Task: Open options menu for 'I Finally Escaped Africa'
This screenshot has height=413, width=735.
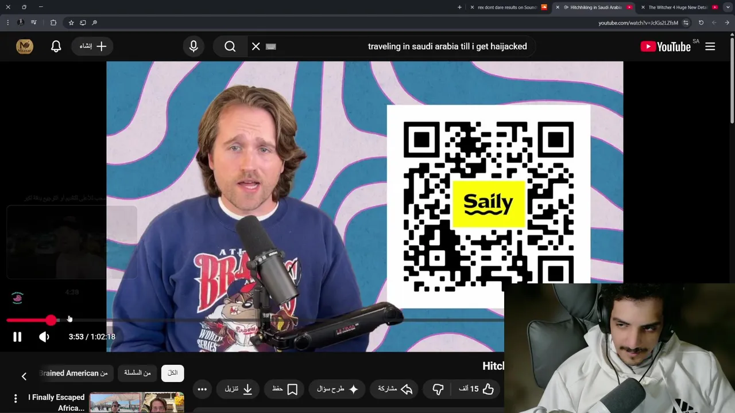Action: click(x=16, y=398)
